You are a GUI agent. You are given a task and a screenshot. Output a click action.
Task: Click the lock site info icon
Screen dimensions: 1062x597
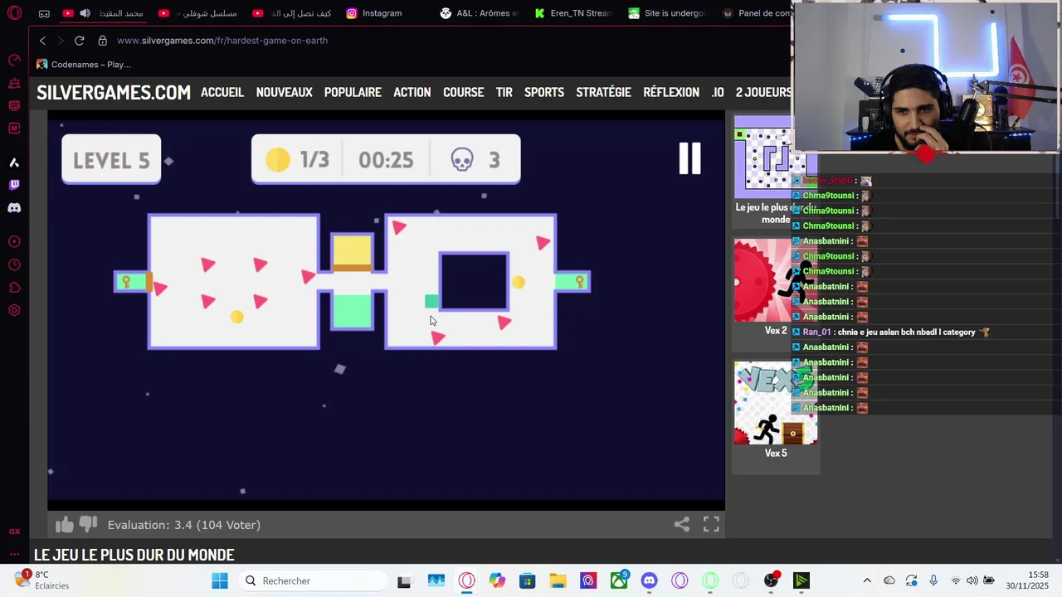[x=103, y=41]
